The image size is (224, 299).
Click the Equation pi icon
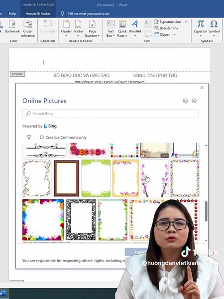tap(201, 24)
